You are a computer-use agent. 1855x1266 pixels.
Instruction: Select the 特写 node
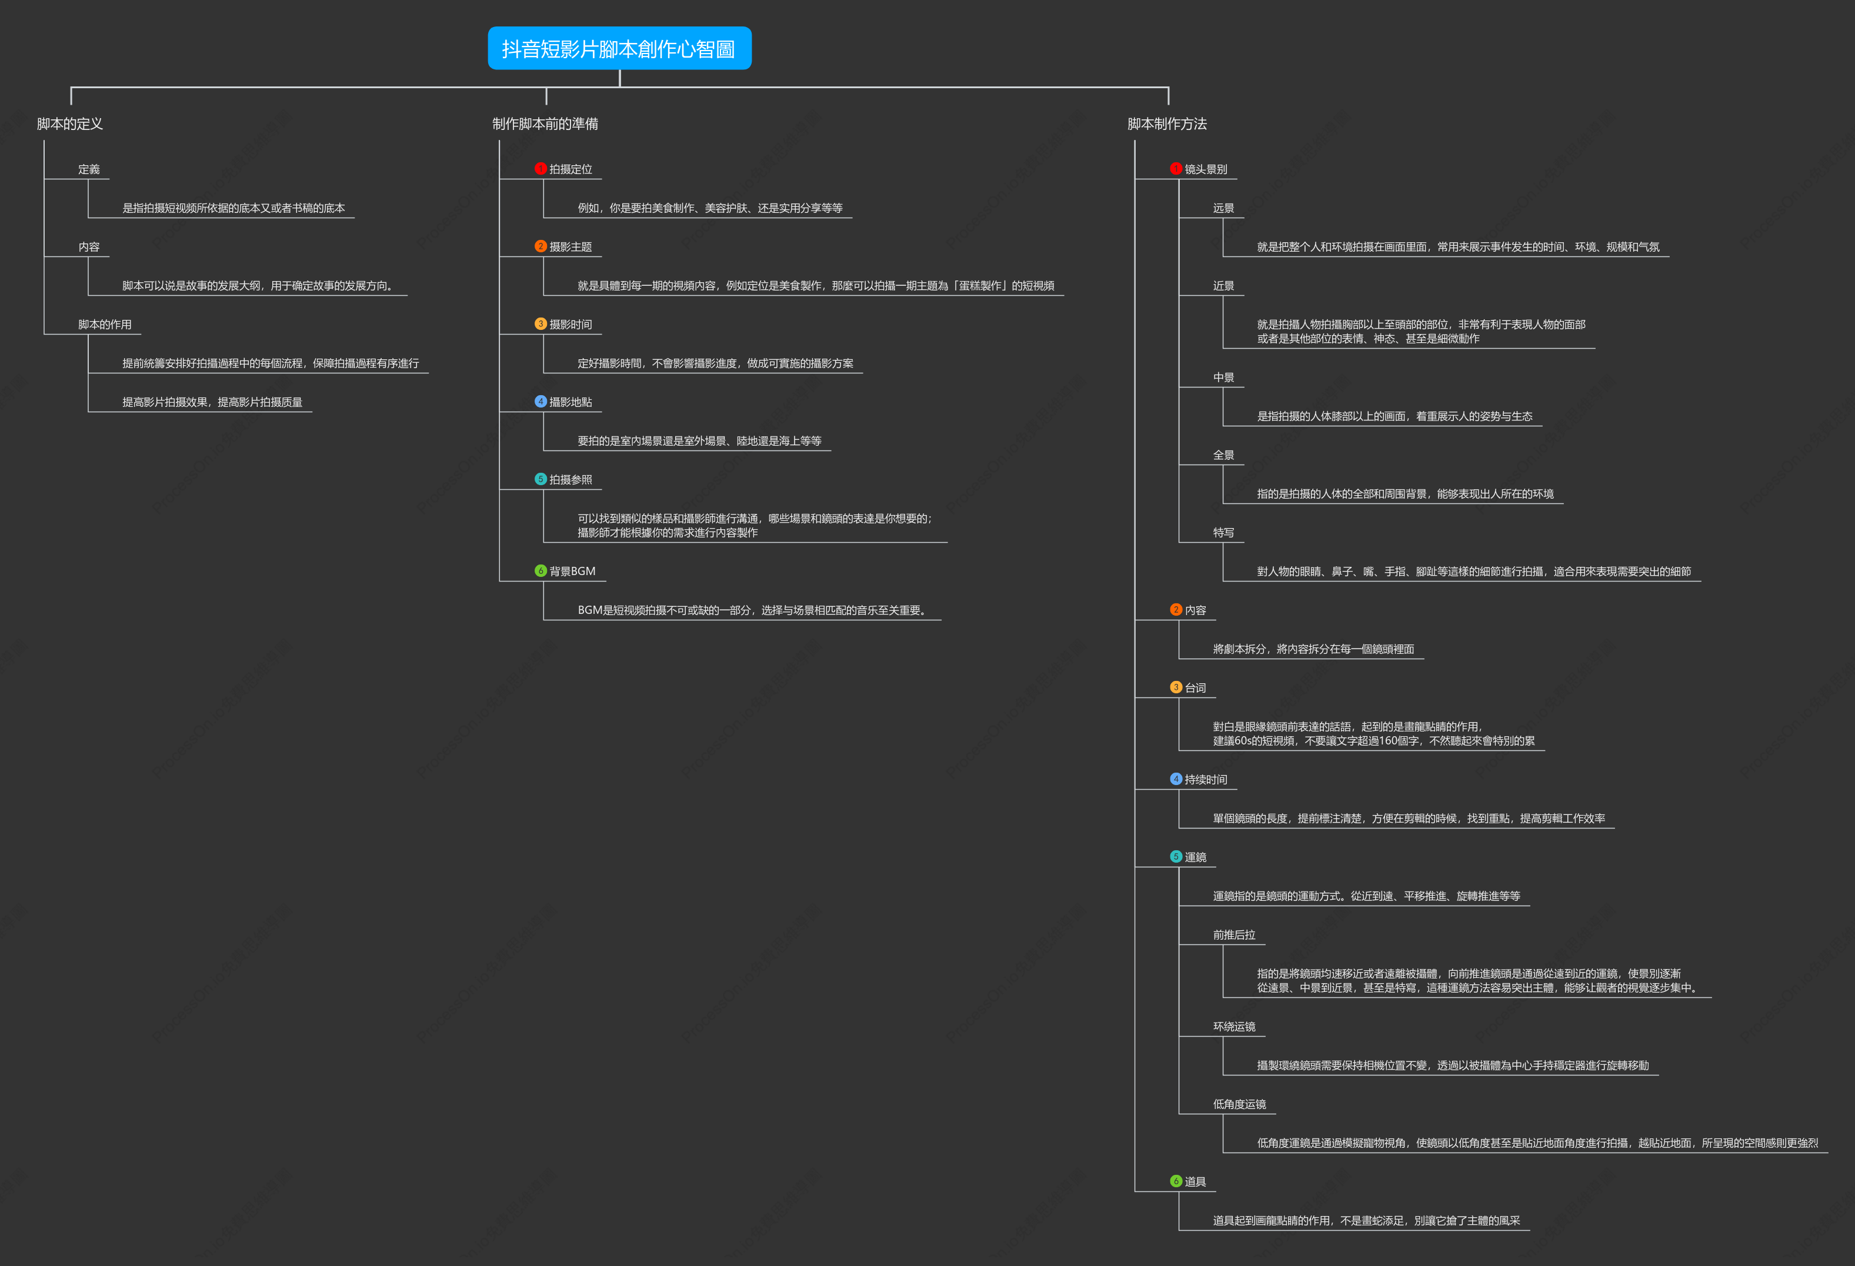(x=1223, y=532)
